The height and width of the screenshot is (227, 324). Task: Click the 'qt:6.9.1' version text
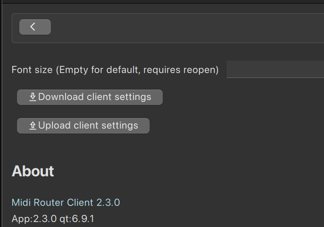[77, 219]
